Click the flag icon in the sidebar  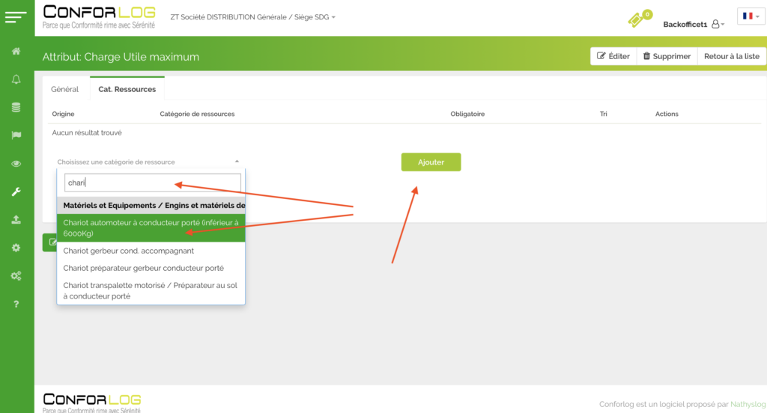click(16, 135)
